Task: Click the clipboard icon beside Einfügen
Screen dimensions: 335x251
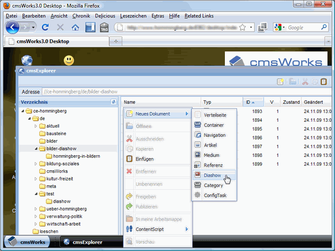Action: pyautogui.click(x=129, y=159)
